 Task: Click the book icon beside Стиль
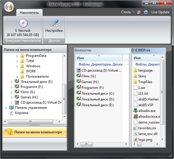click(x=139, y=12)
